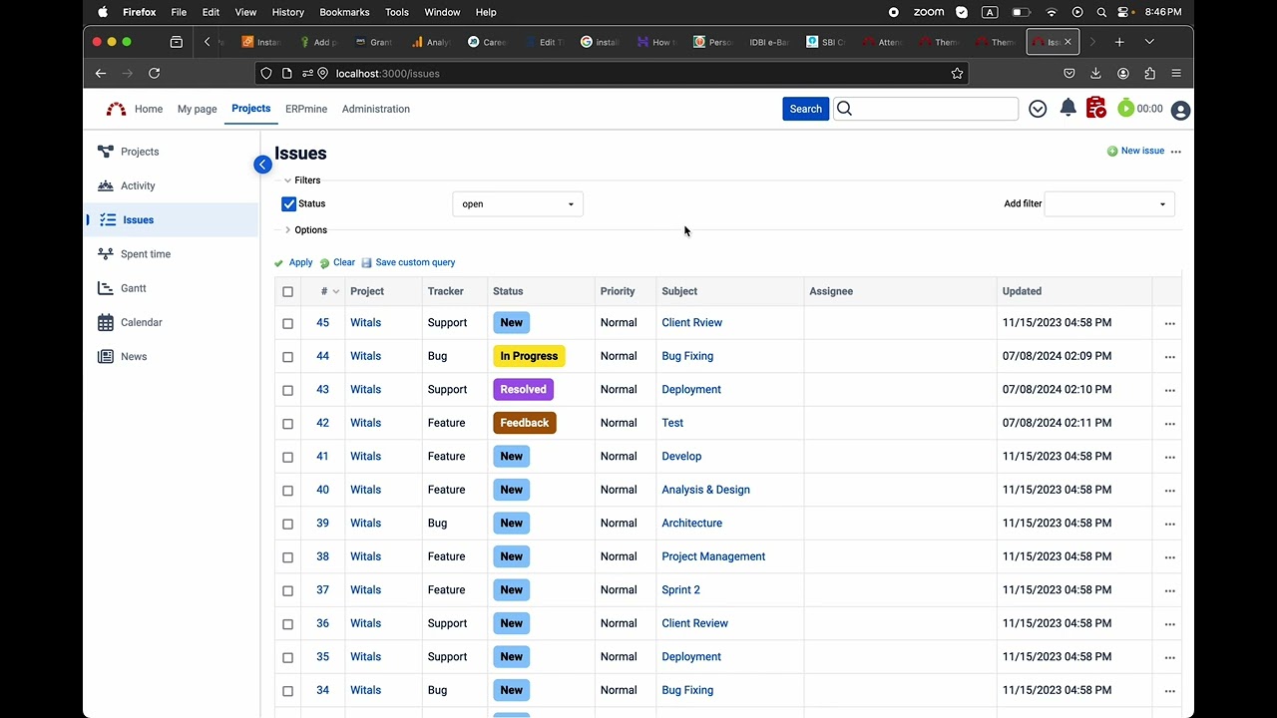Open the Add filter dropdown
This screenshot has width=1277, height=718.
1109,203
